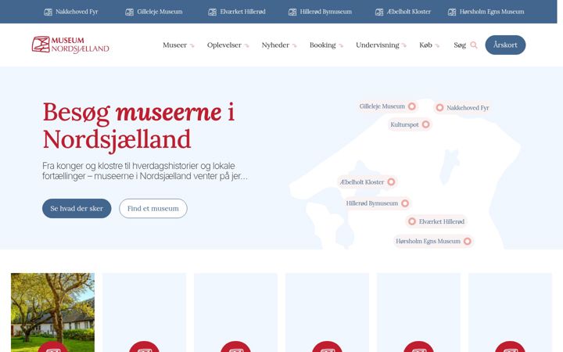Click the Hillerød Bymuseum label on map
The width and height of the screenshot is (563, 352).
(372, 203)
